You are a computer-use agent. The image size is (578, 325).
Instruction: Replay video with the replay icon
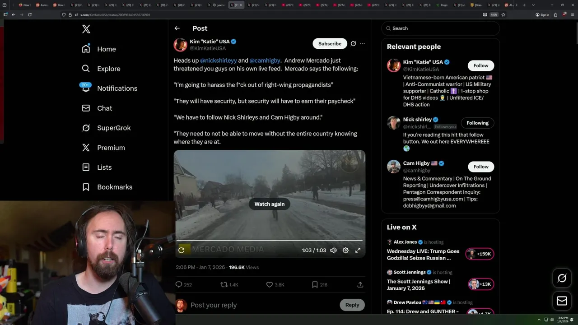(182, 250)
